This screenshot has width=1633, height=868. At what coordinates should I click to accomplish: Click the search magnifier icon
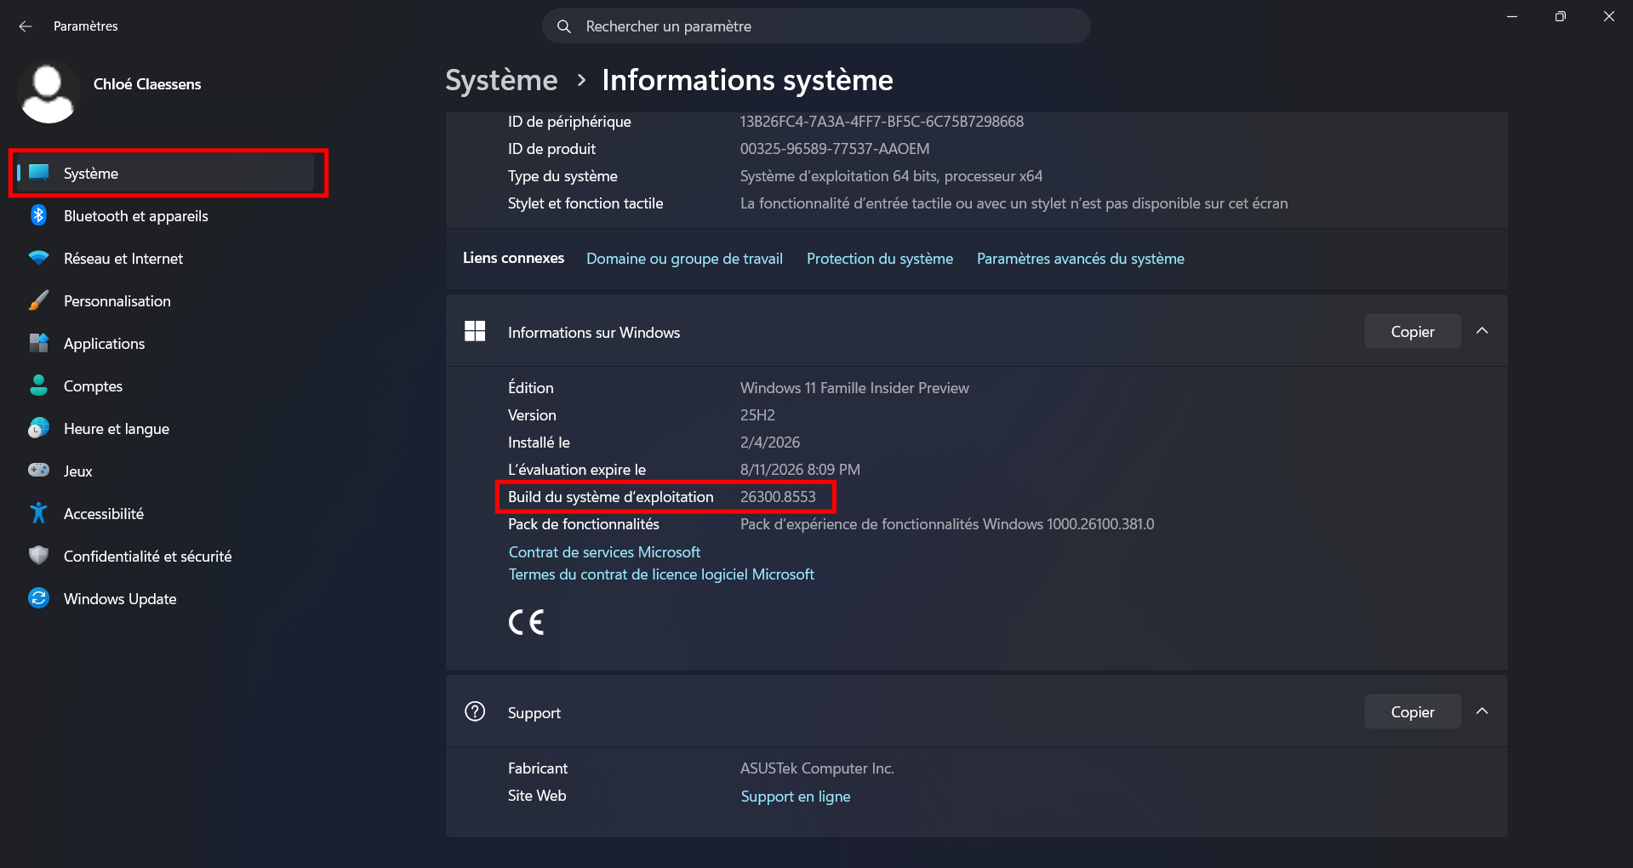click(x=563, y=26)
